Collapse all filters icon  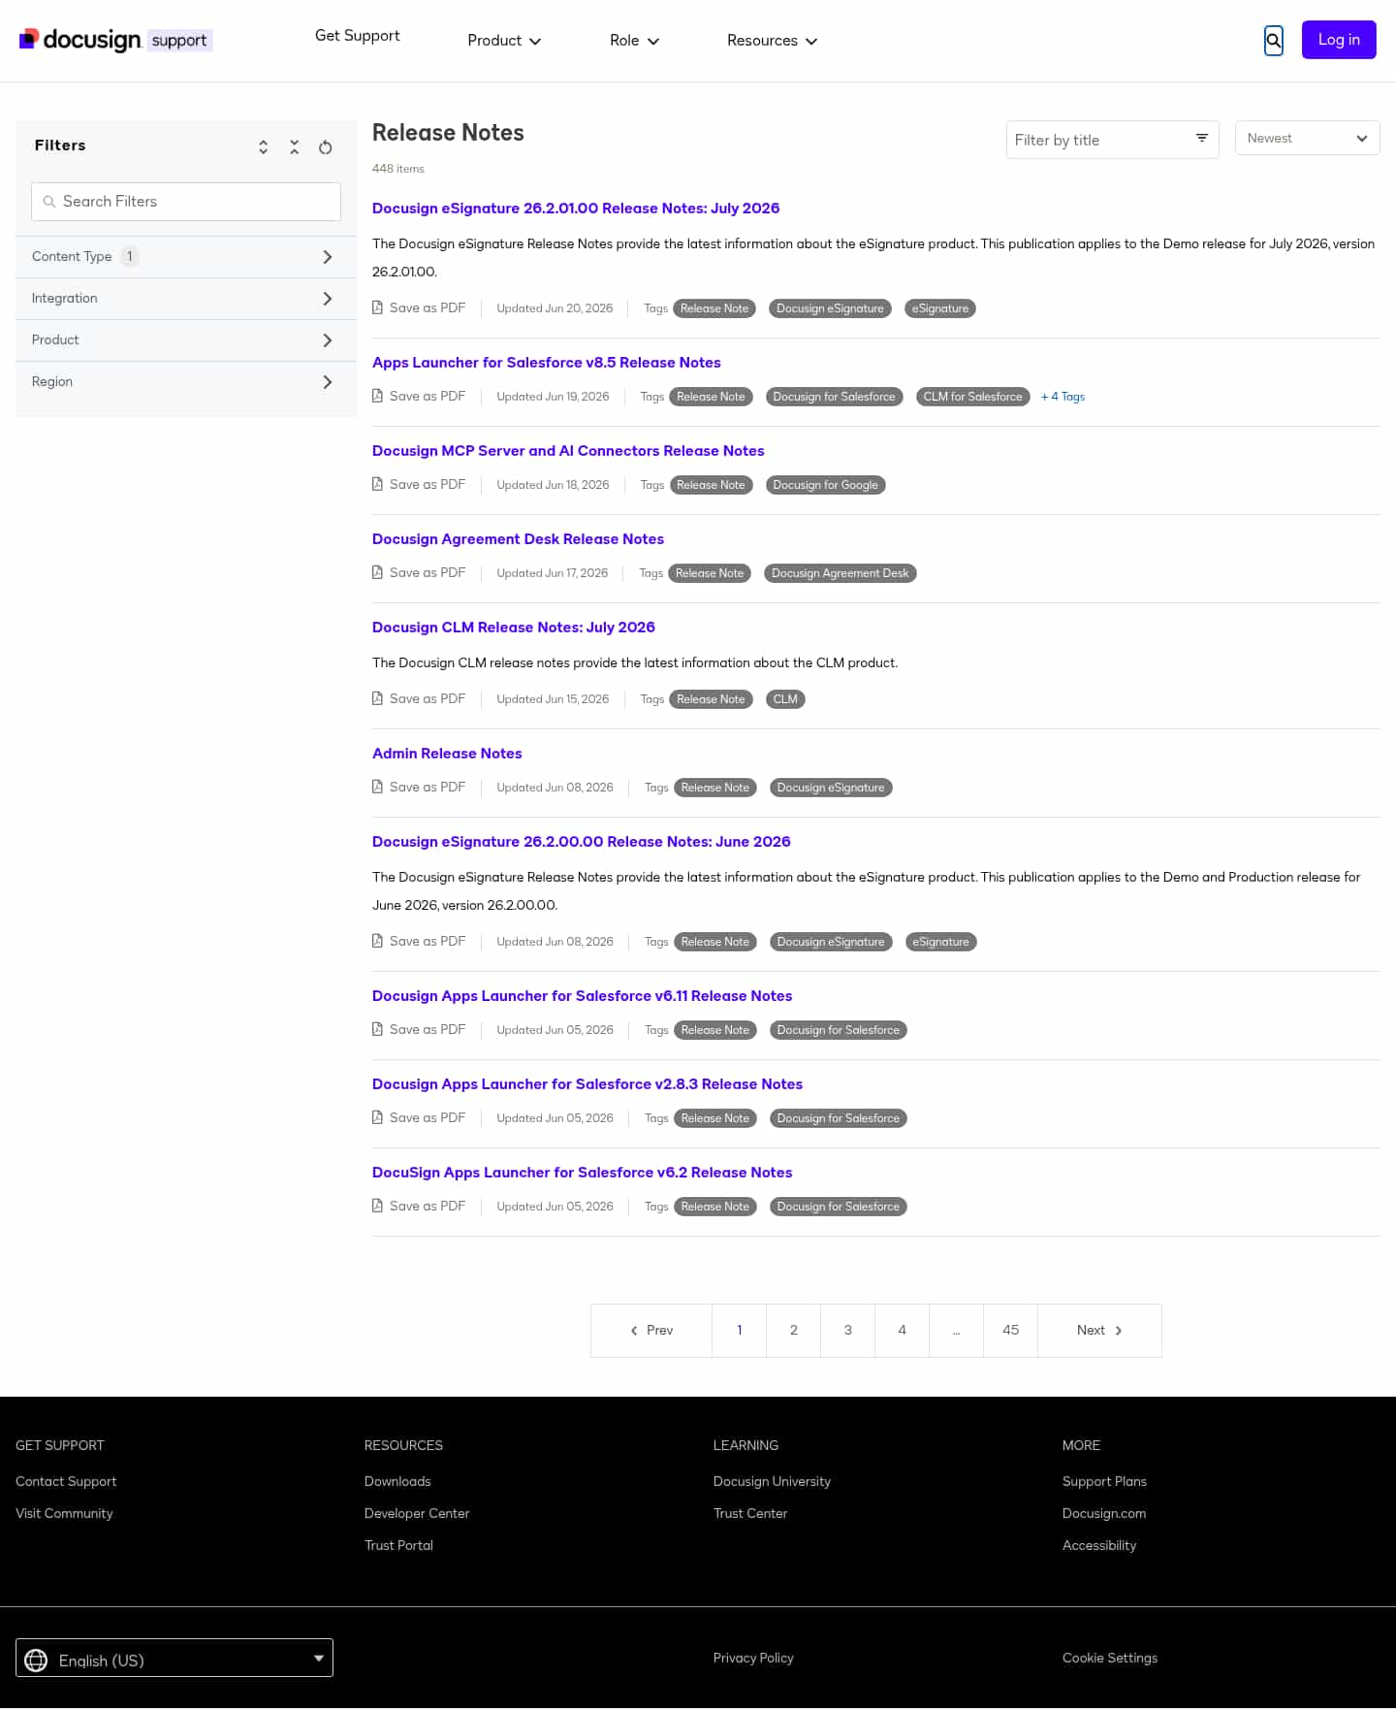[x=295, y=146]
